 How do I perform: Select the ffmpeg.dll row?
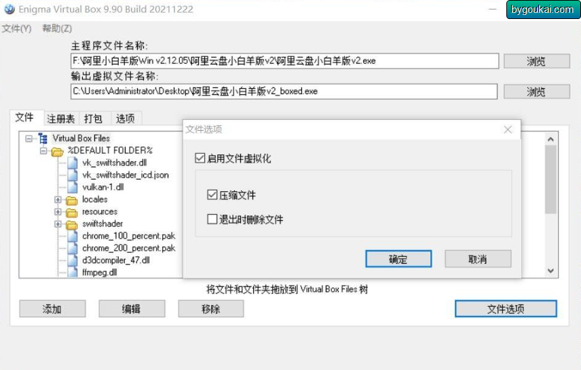click(x=100, y=272)
